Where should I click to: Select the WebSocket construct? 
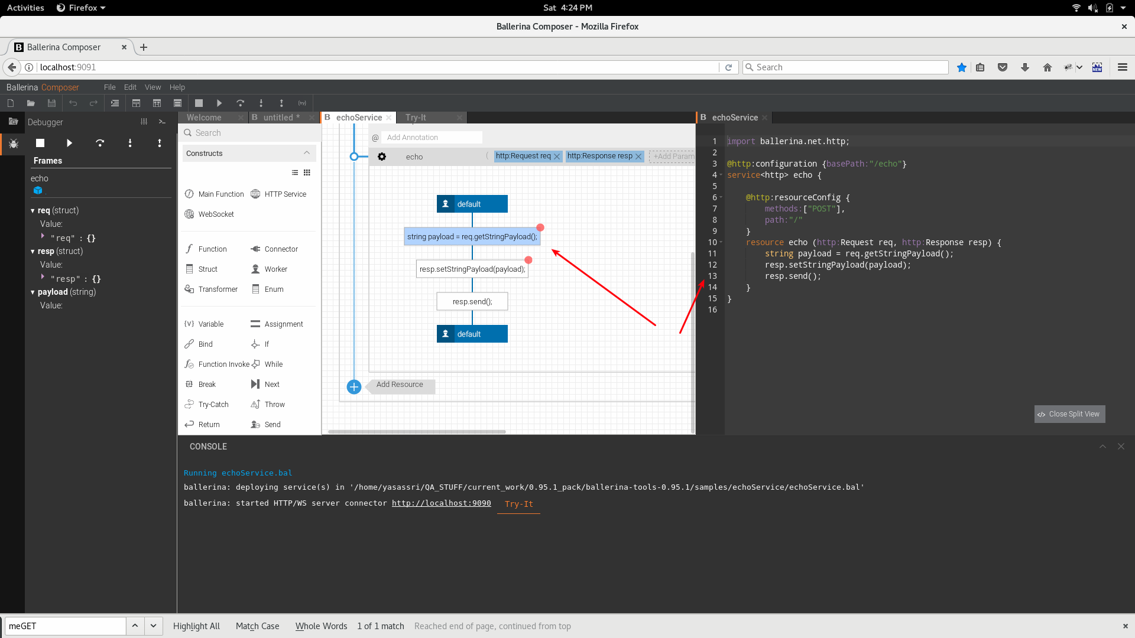tap(209, 214)
